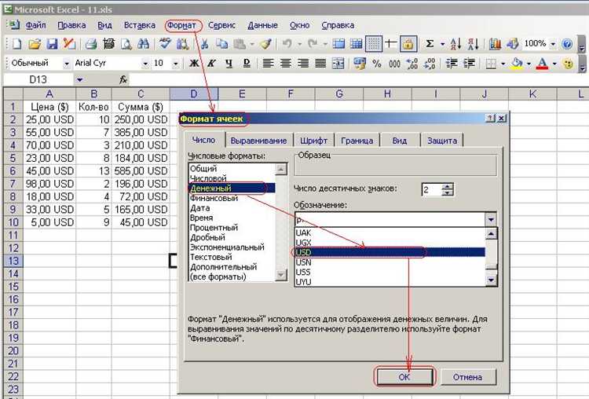Open font color dropdown arrow
The height and width of the screenshot is (399, 589).
coord(554,64)
